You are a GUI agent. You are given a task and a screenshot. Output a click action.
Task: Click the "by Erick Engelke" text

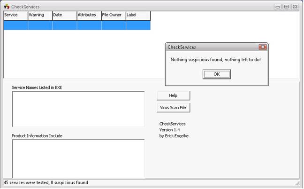(x=174, y=136)
